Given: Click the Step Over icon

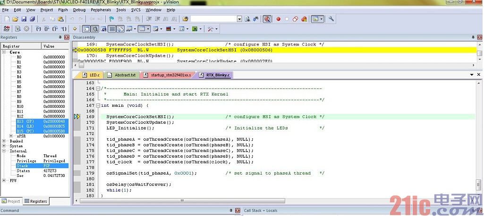Looking at the screenshot, I should point(47,29).
